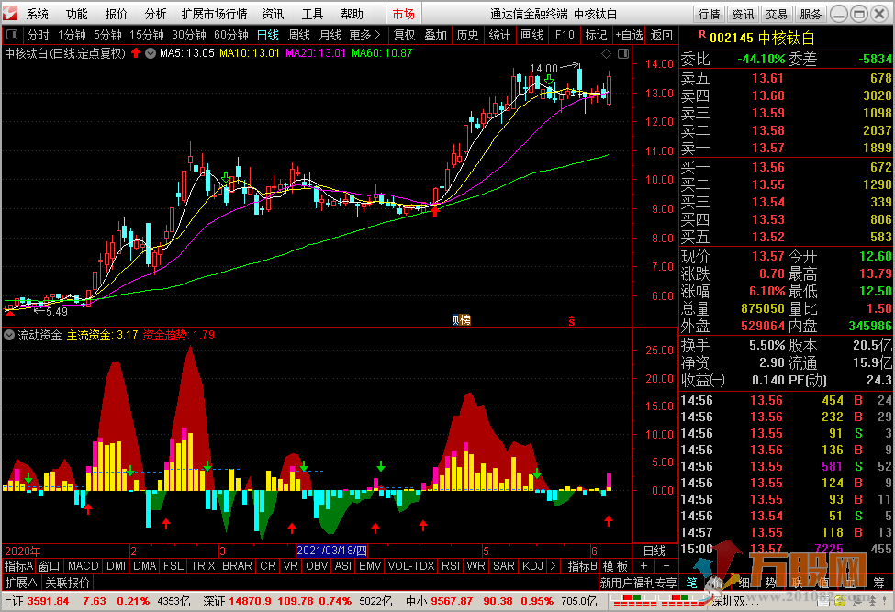Screen dimensions: 895x612
Task: Switch to 60分钟 chart period
Action: [x=231, y=36]
